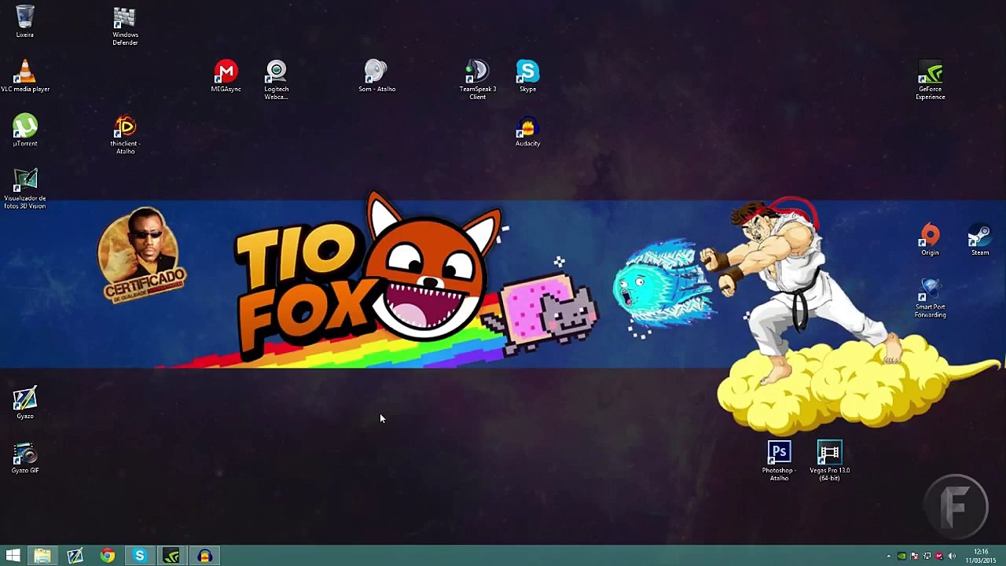Switch to Skype in the taskbar

point(139,557)
